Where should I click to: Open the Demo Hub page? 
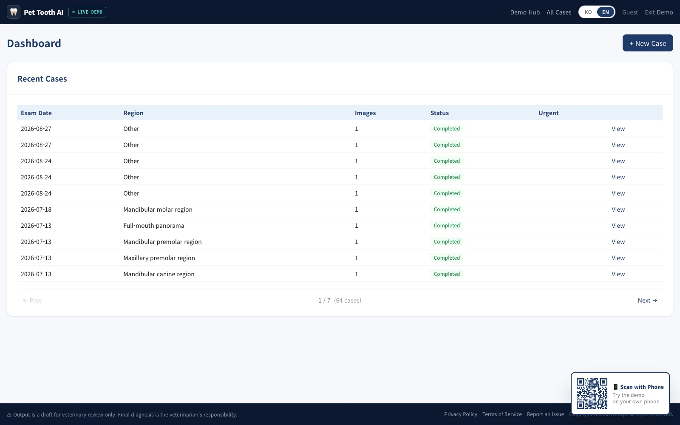pyautogui.click(x=525, y=12)
